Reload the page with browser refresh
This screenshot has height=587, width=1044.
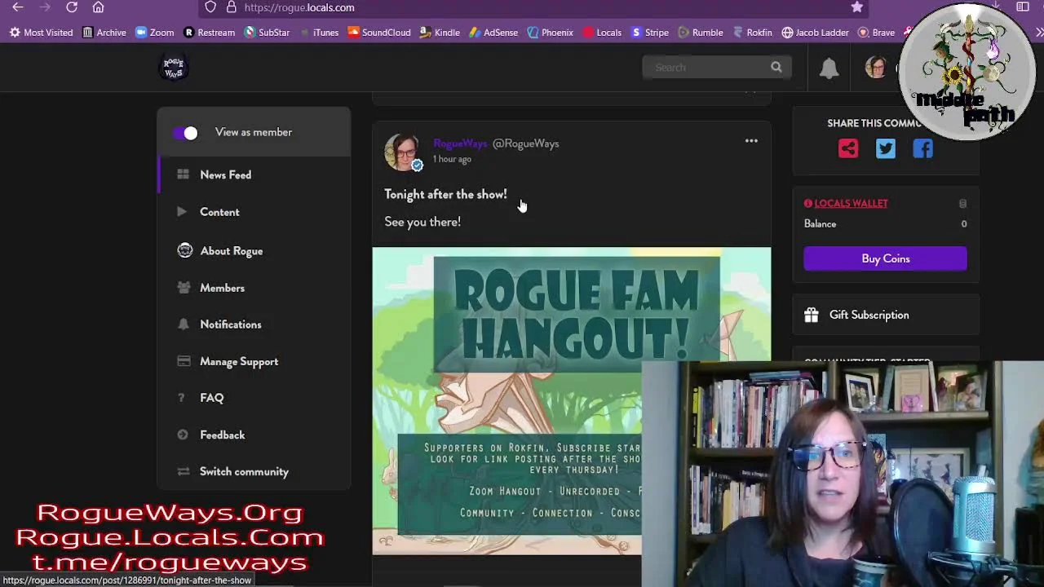click(x=72, y=7)
